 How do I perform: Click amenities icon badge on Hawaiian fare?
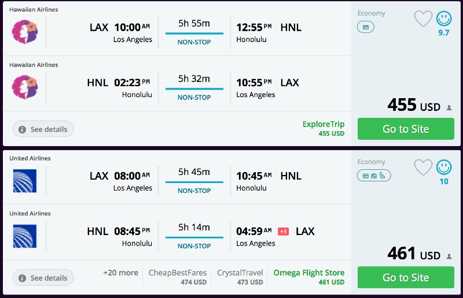tap(365, 27)
